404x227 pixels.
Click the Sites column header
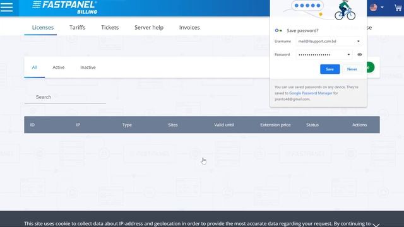(x=173, y=125)
